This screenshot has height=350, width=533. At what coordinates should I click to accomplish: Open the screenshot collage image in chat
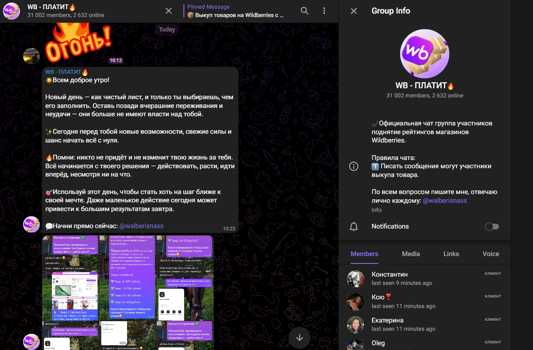127,292
